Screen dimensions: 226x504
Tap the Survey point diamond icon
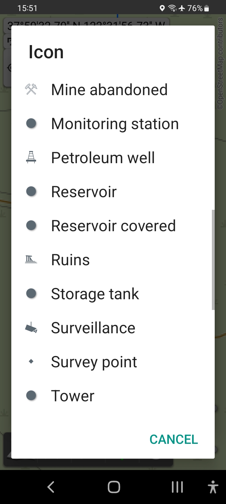tap(31, 362)
